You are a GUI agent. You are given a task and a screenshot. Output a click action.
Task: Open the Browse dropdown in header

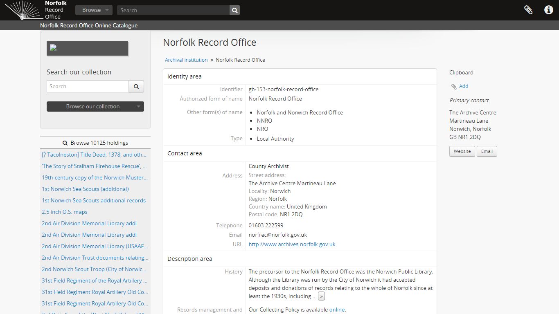(x=94, y=10)
